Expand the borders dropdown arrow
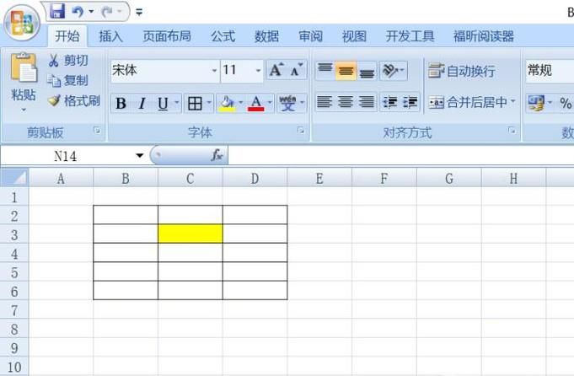Image resolution: width=574 pixels, height=376 pixels. pos(209,103)
